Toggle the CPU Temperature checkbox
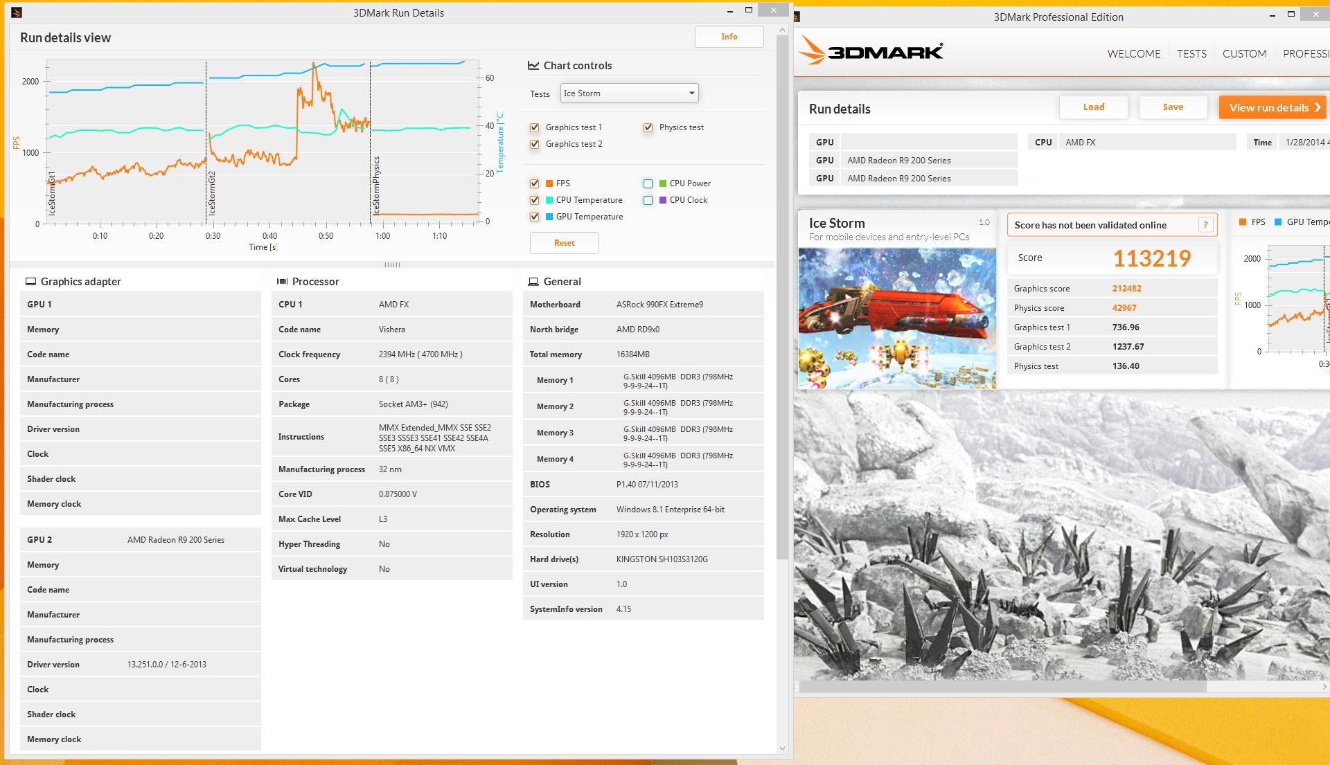This screenshot has width=1330, height=765. [x=535, y=200]
